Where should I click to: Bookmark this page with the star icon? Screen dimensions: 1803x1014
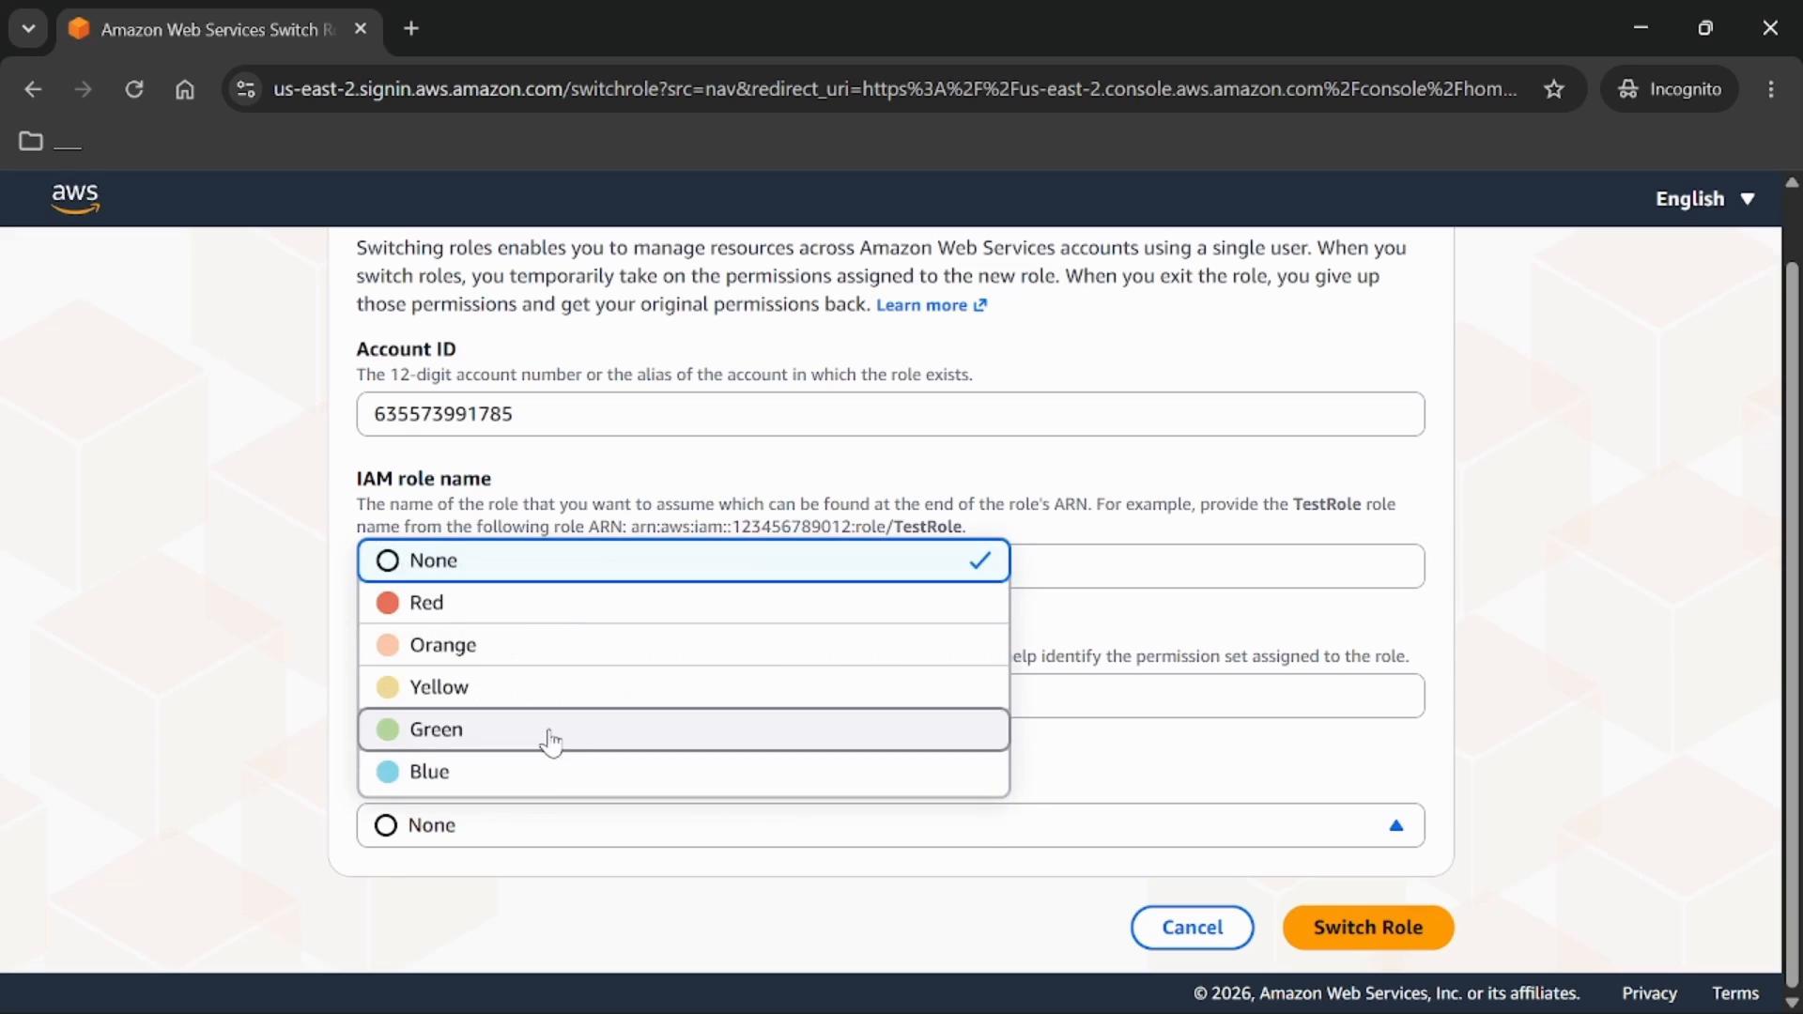tap(1554, 89)
